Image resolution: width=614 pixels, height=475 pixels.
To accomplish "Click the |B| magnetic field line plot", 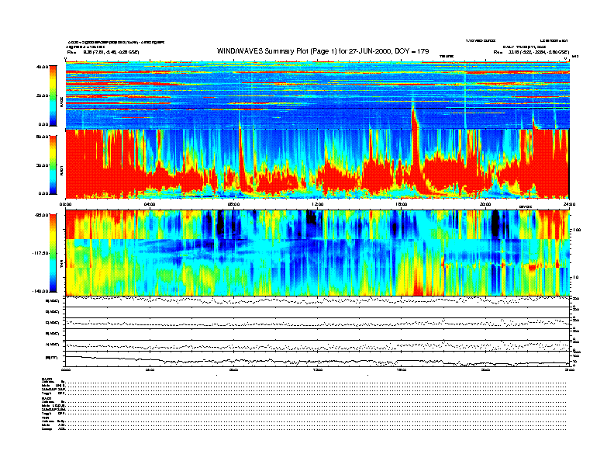I will (x=317, y=359).
